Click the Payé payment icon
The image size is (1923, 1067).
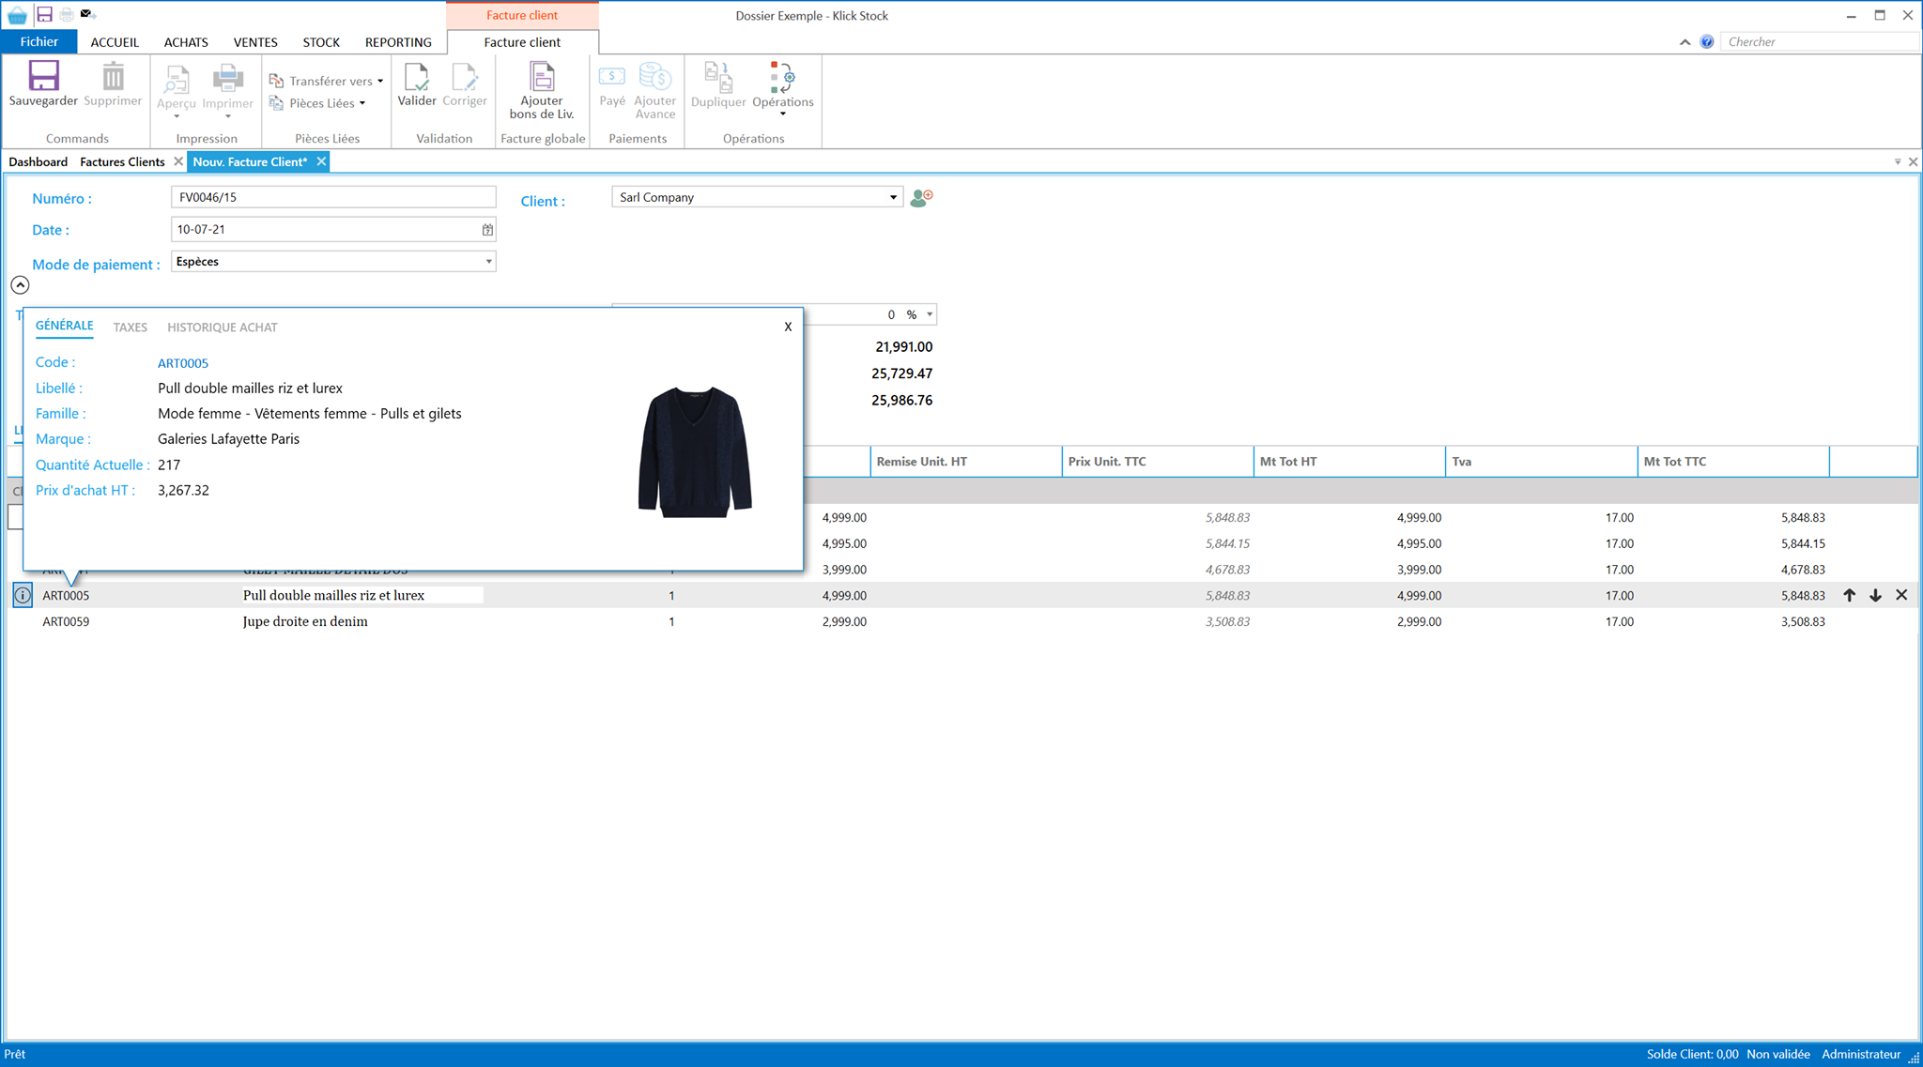click(612, 76)
